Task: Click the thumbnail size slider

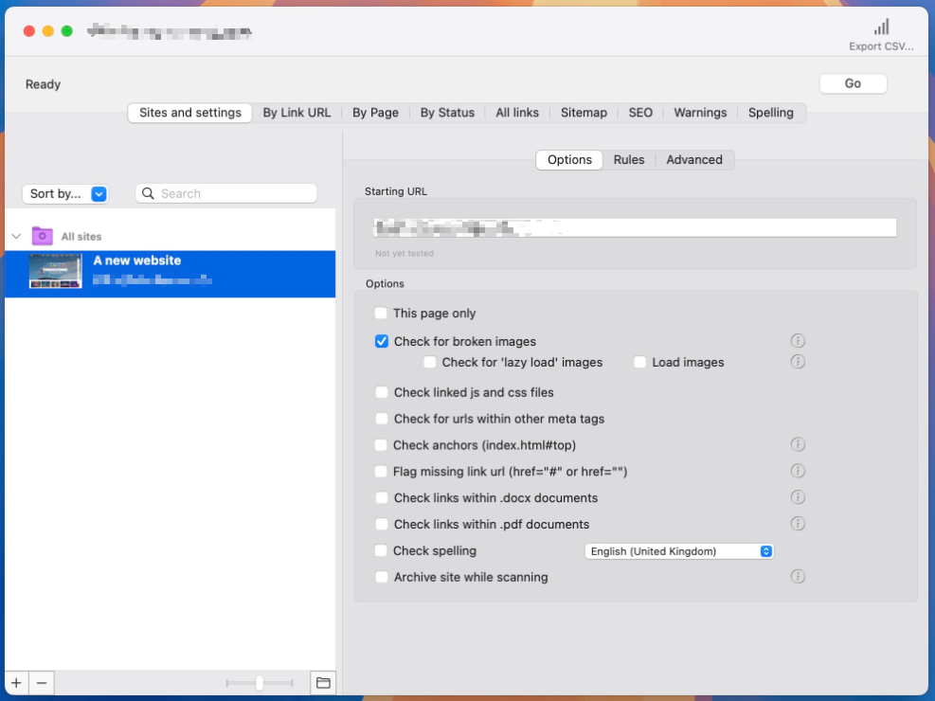Action: [x=259, y=683]
